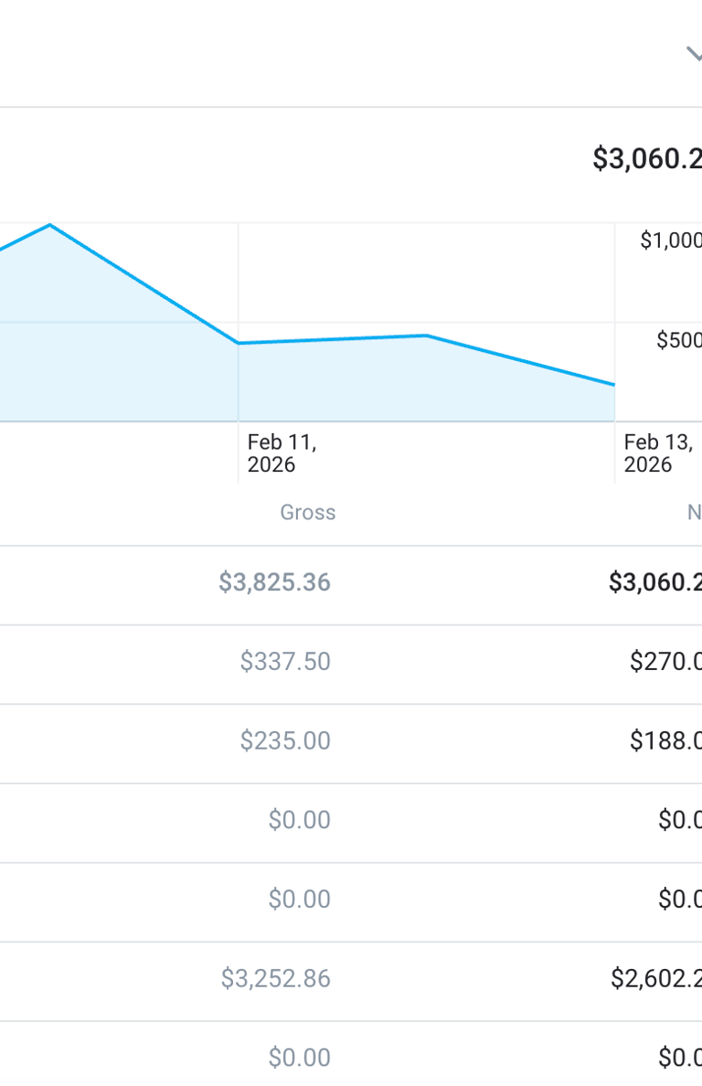Sort by the Gross column header

point(308,513)
